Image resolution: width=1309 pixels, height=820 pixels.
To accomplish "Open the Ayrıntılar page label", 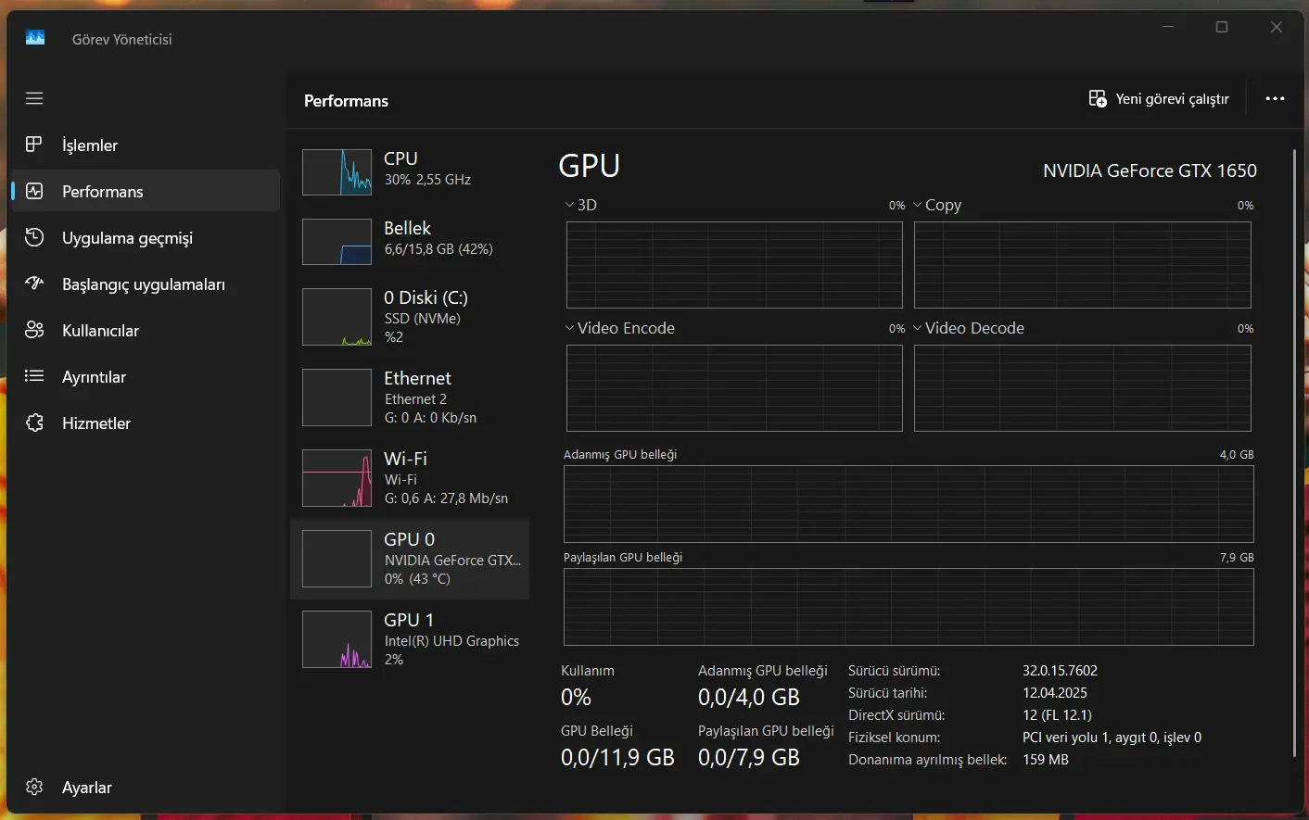I will pos(94,377).
